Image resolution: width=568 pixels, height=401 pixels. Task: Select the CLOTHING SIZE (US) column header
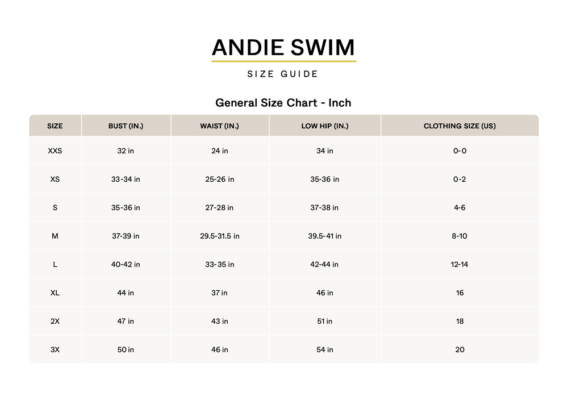(460, 126)
